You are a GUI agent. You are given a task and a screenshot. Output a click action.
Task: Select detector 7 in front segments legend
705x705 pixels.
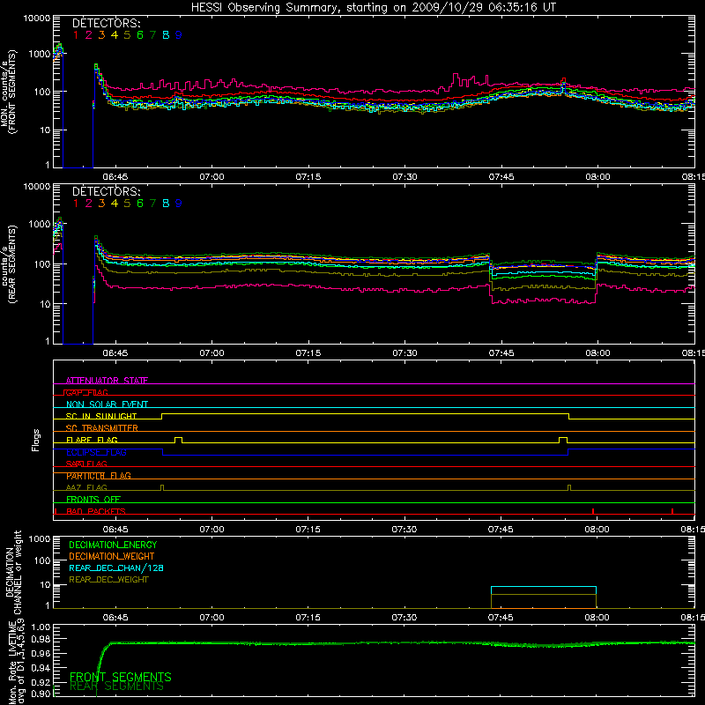[x=152, y=35]
